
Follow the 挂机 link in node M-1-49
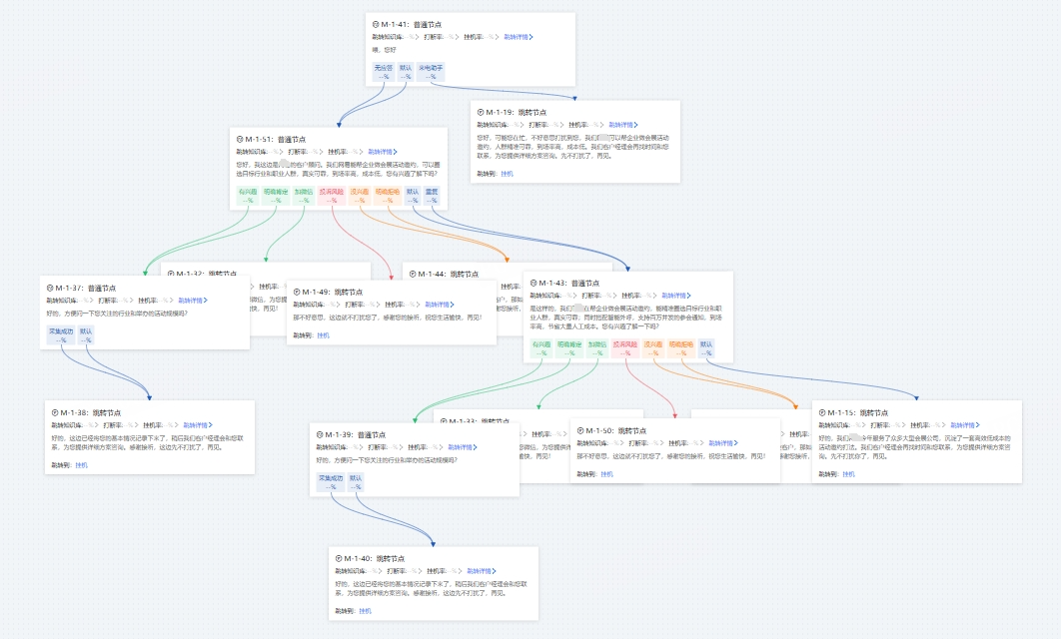point(323,335)
